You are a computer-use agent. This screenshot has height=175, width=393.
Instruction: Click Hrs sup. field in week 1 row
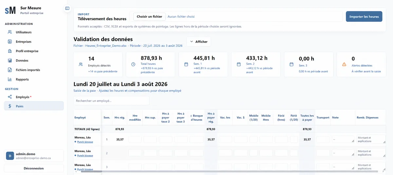coord(150,139)
